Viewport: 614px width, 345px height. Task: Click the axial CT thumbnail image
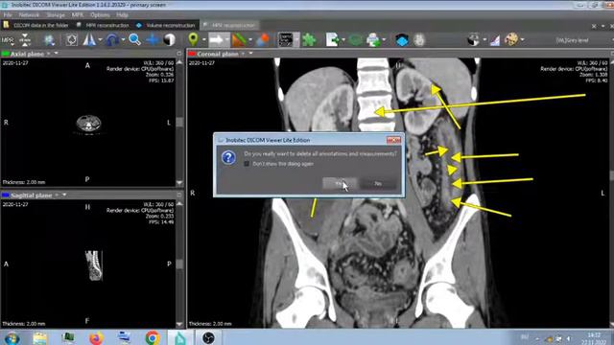point(88,124)
